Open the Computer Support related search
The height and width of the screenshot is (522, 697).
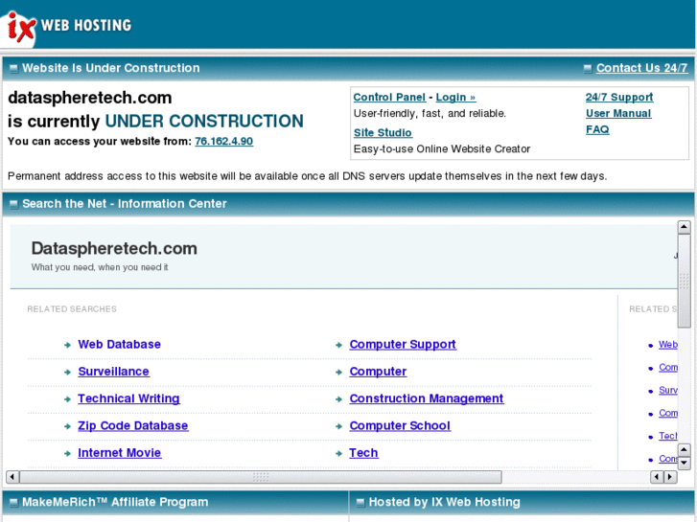click(403, 344)
